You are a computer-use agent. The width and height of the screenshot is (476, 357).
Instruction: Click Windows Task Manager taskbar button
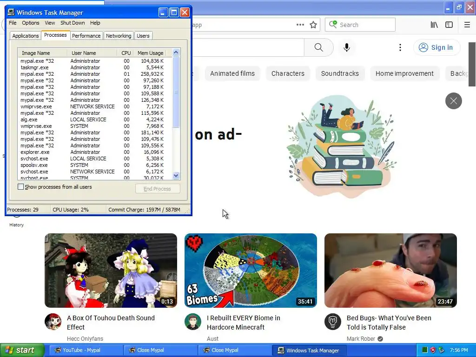(309, 350)
